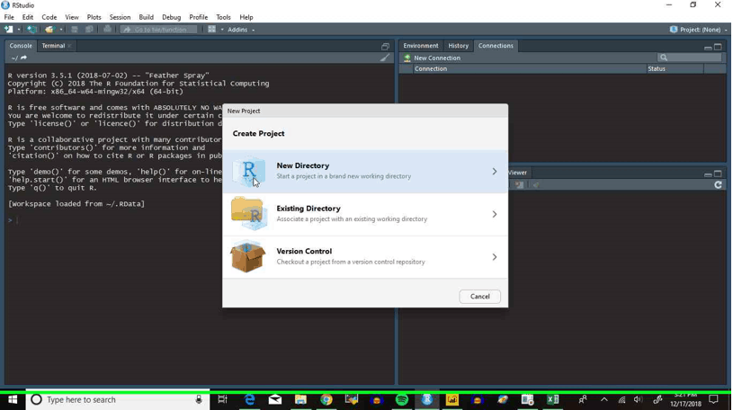Clear console with the broom icon

point(384,58)
